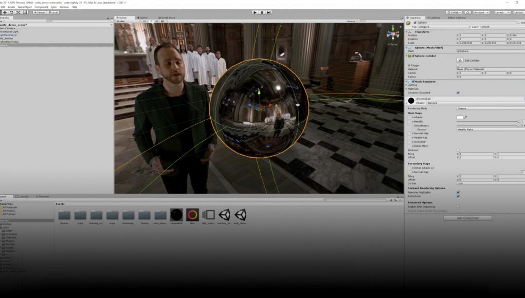Select the Move tool in the toolbar
The image size is (525, 298).
(5, 12)
